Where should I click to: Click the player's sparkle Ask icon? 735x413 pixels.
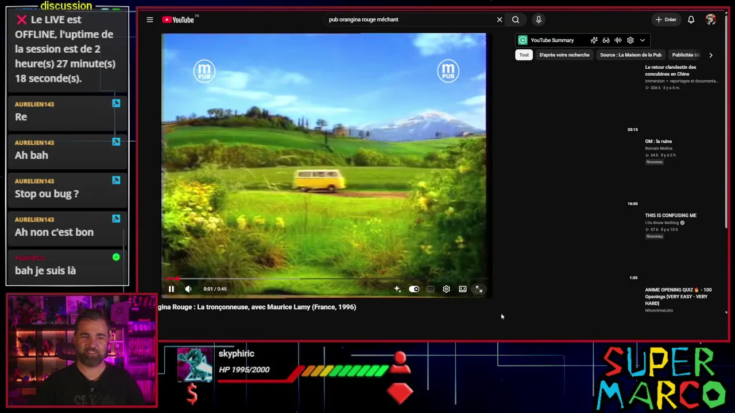(x=397, y=289)
